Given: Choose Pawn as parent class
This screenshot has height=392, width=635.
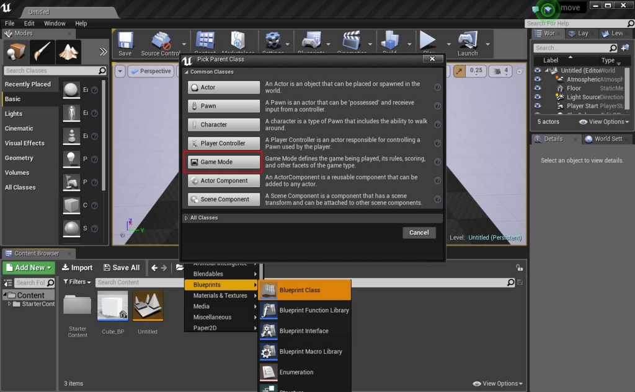Looking at the screenshot, I should (x=223, y=106).
